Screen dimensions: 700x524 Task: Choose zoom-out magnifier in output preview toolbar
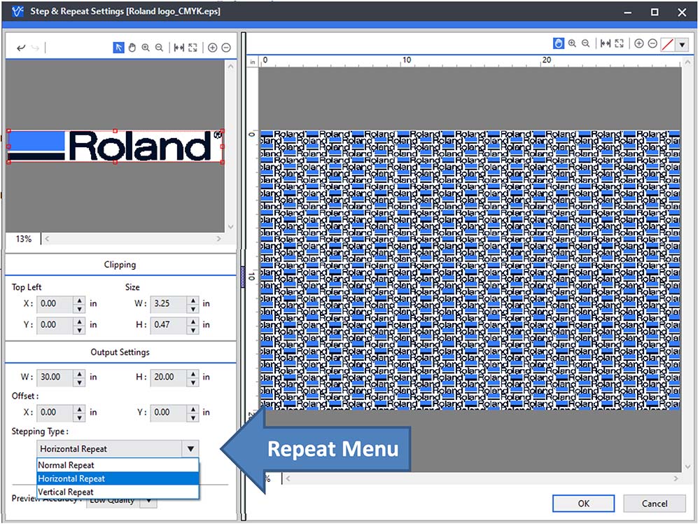point(585,43)
